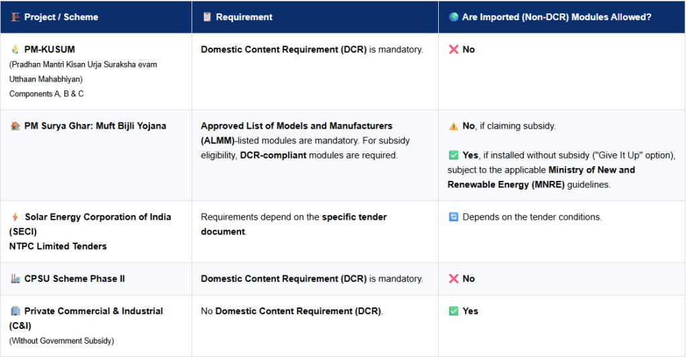Select 'Private Commercial & Industrial' text
Image resolution: width=686 pixels, height=357 pixels.
[94, 311]
